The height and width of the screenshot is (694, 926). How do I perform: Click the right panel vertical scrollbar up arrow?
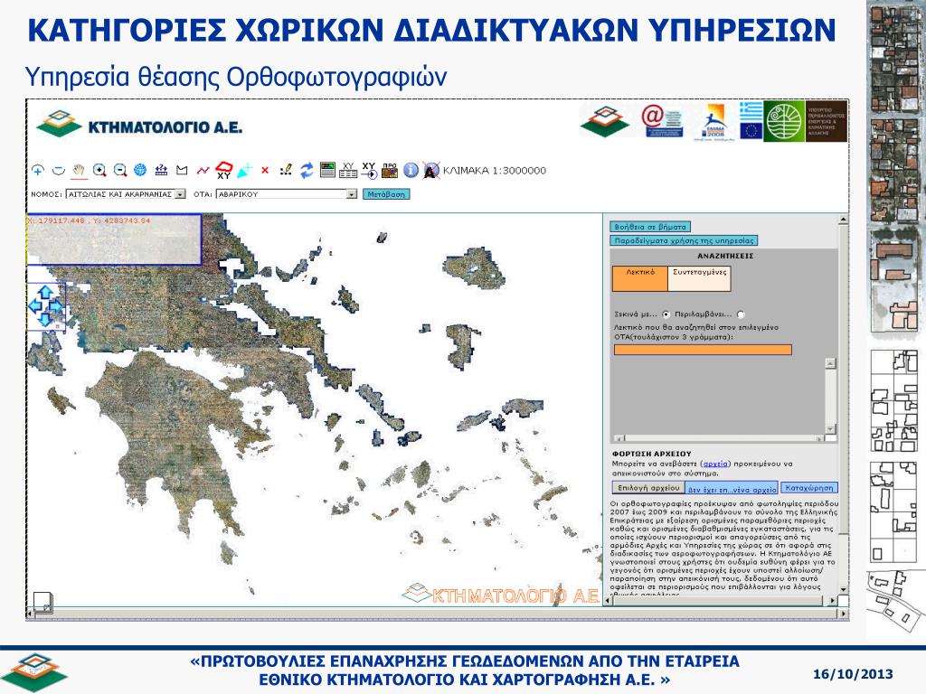click(843, 220)
